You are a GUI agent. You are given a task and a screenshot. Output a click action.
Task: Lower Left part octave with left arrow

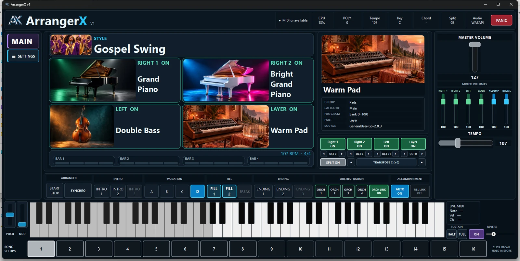[377, 154]
